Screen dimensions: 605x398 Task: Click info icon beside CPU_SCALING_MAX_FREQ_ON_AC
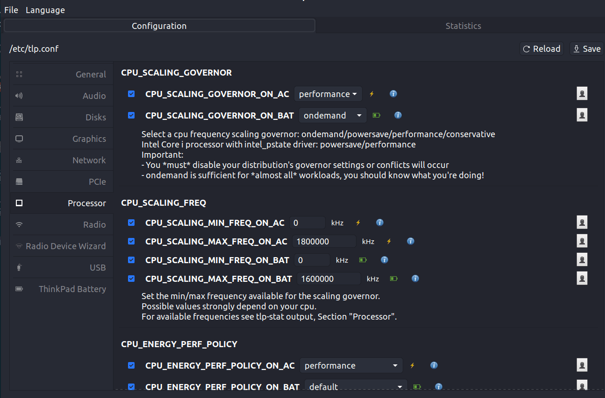tap(411, 241)
